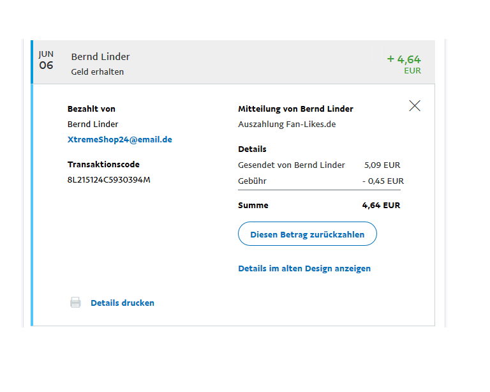Open Details im alten Design anzeigen

click(x=304, y=269)
